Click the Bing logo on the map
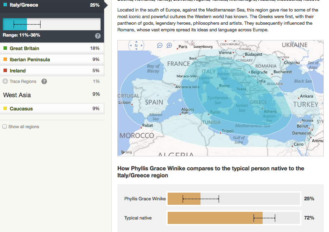This screenshot has height=232, width=329. [x=127, y=152]
